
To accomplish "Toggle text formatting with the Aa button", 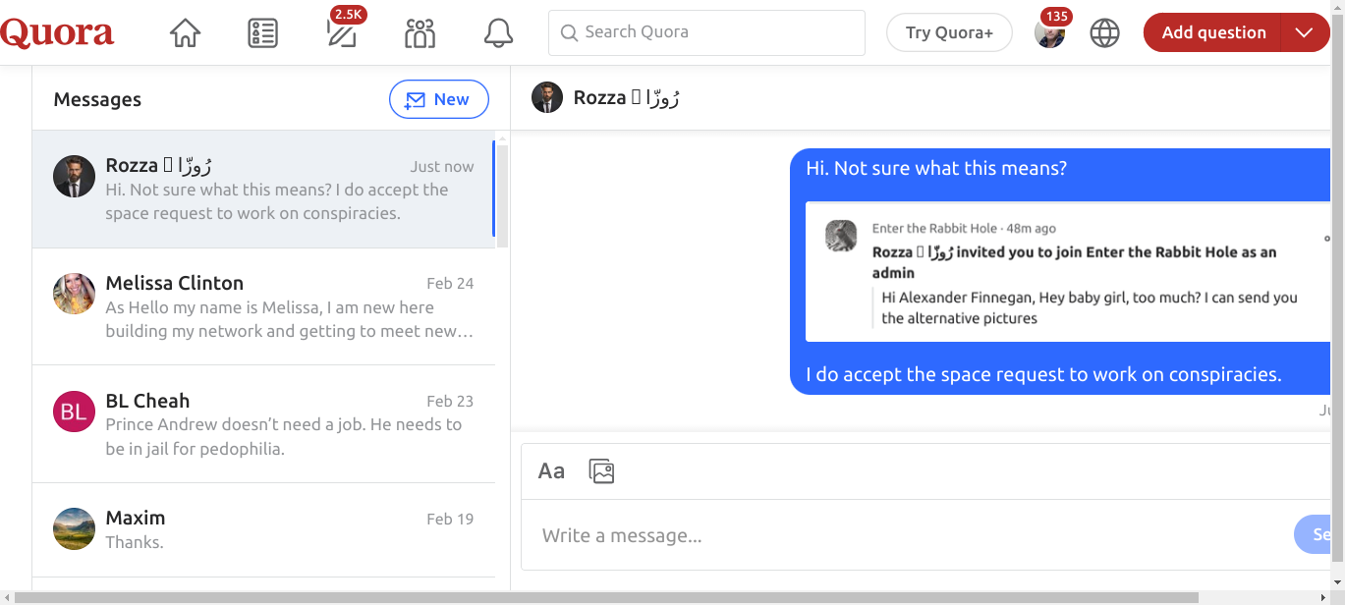I will (551, 471).
